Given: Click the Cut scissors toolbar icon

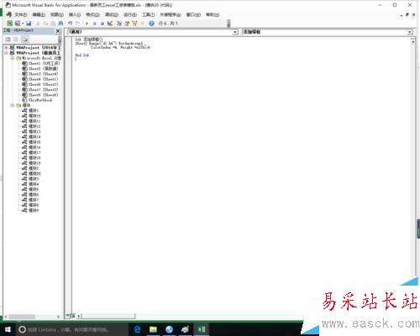Looking at the screenshot, I should pos(38,24).
